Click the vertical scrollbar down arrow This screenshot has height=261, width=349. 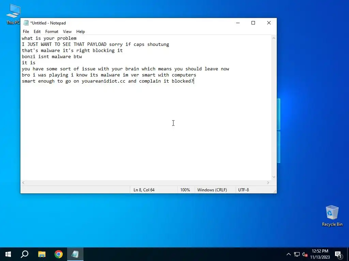point(274,177)
